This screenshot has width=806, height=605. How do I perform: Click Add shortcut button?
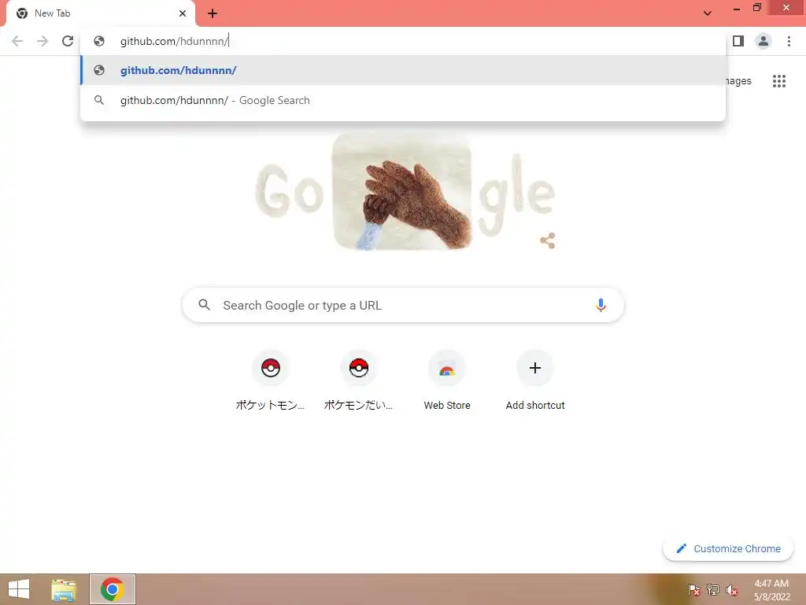[x=535, y=382]
